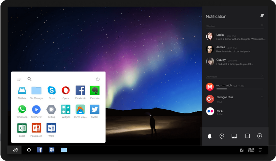Open the Evernote app
The width and height of the screenshot is (276, 161).
[95, 90]
